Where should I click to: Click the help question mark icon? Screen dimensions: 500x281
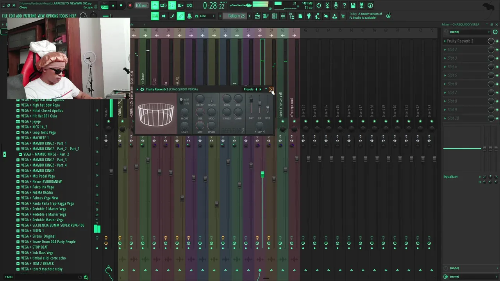[x=344, y=5]
